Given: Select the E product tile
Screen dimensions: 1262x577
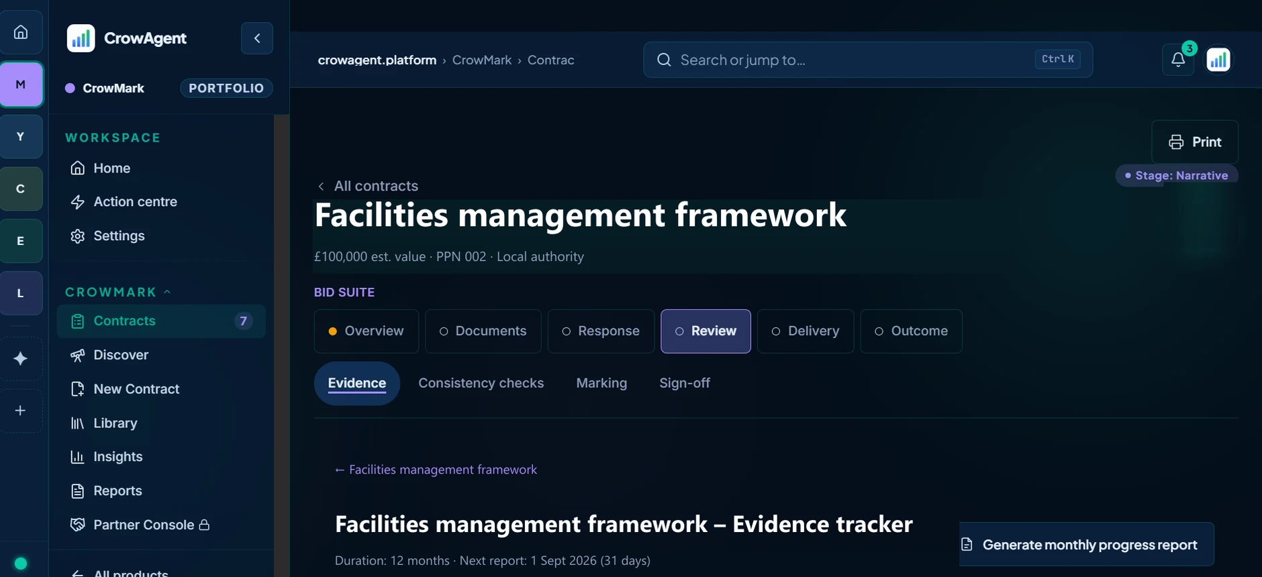Looking at the screenshot, I should pos(21,241).
